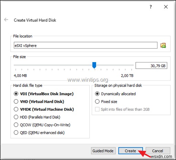176x160 pixels.
Task: Click the Cancel button
Action: (158, 151)
